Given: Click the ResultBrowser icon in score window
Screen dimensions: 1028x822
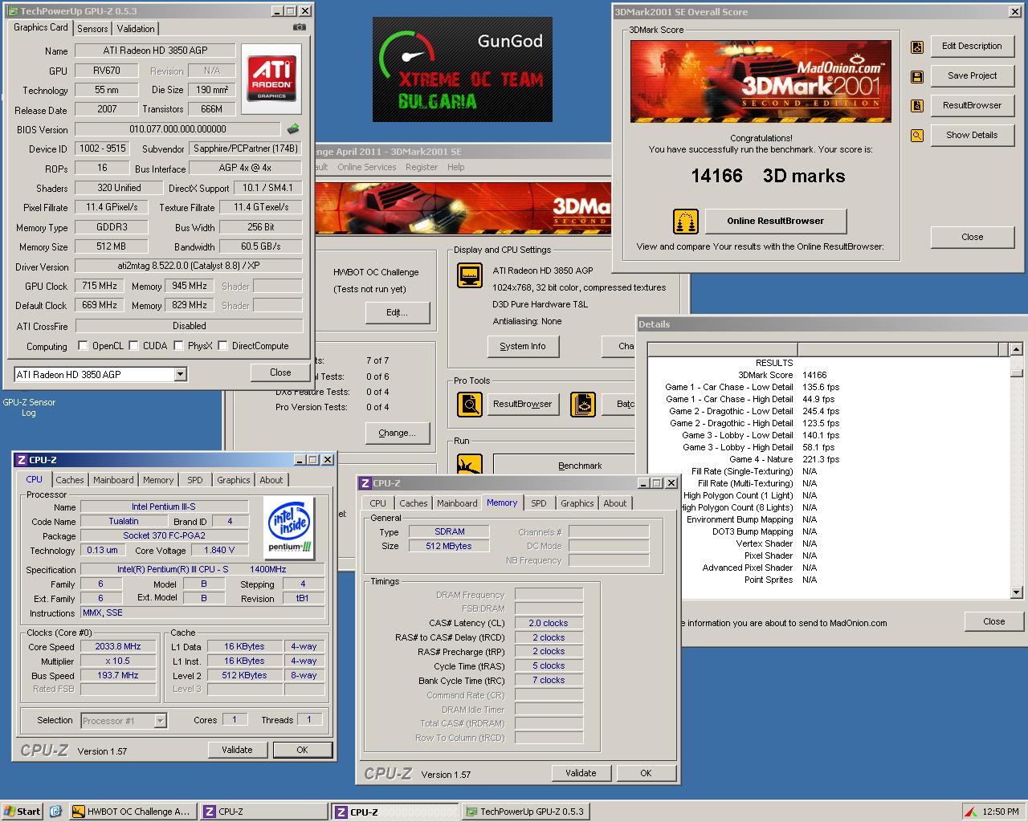Looking at the screenshot, I should [x=916, y=106].
